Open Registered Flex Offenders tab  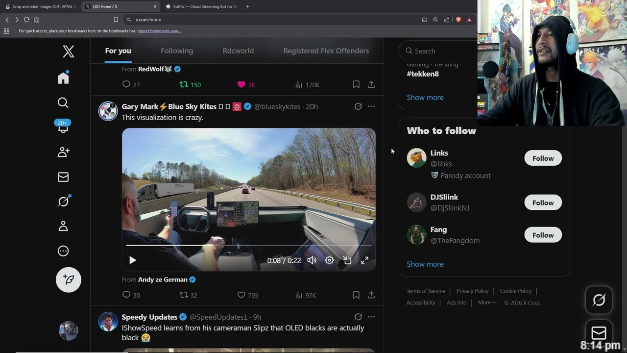pyautogui.click(x=326, y=50)
